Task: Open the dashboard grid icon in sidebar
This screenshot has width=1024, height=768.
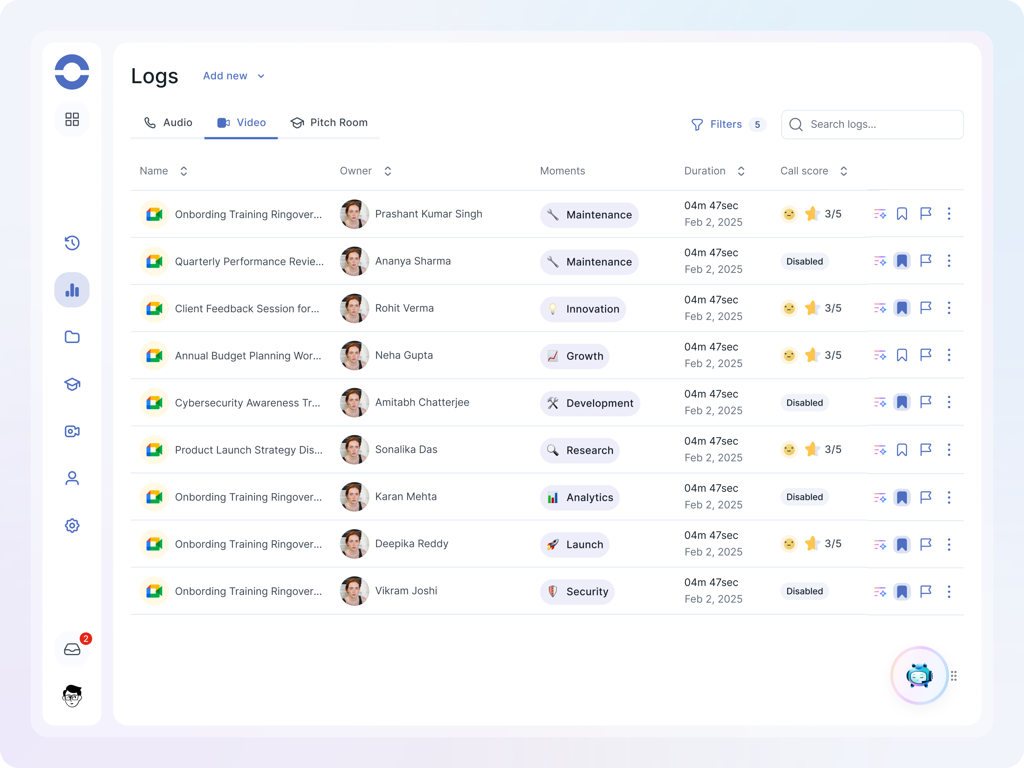Action: [72, 119]
